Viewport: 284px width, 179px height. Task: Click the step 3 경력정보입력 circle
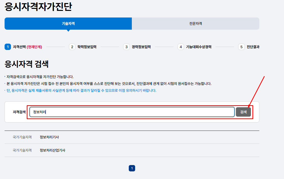126,47
